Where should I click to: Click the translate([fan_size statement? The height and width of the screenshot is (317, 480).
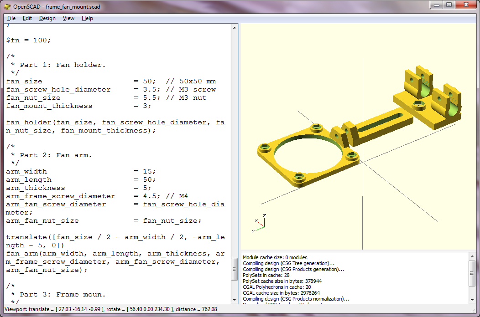pos(115,241)
